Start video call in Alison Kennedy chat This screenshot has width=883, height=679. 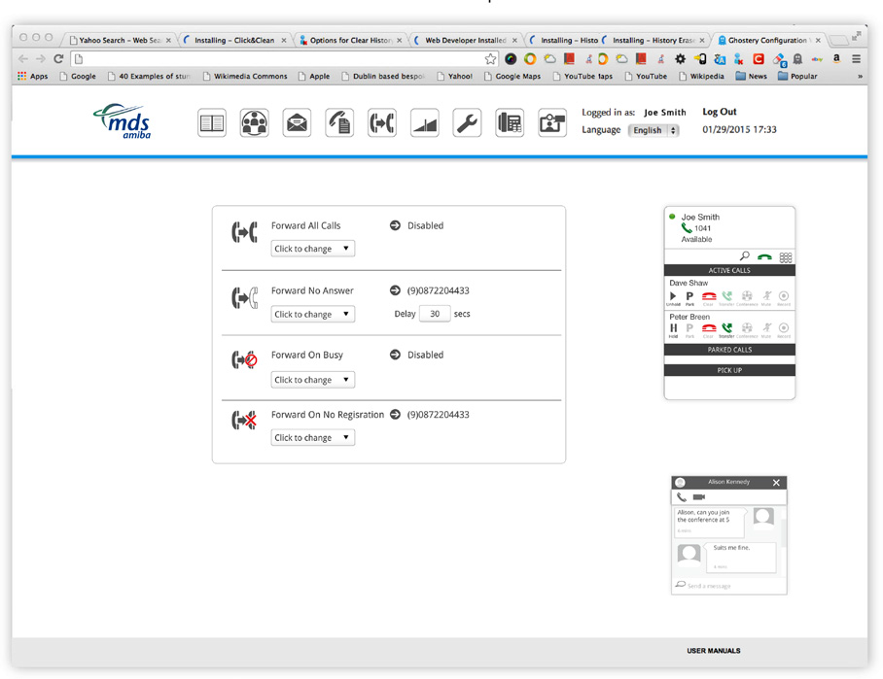point(699,496)
